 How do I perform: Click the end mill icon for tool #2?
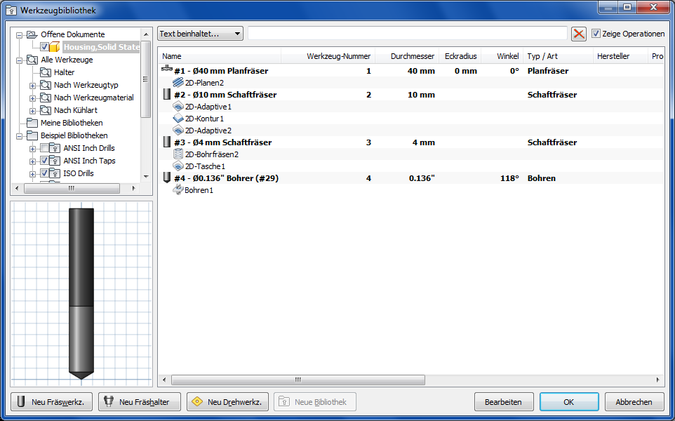coord(167,94)
